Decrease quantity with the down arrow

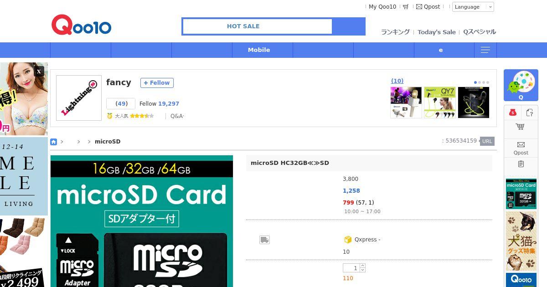click(362, 271)
